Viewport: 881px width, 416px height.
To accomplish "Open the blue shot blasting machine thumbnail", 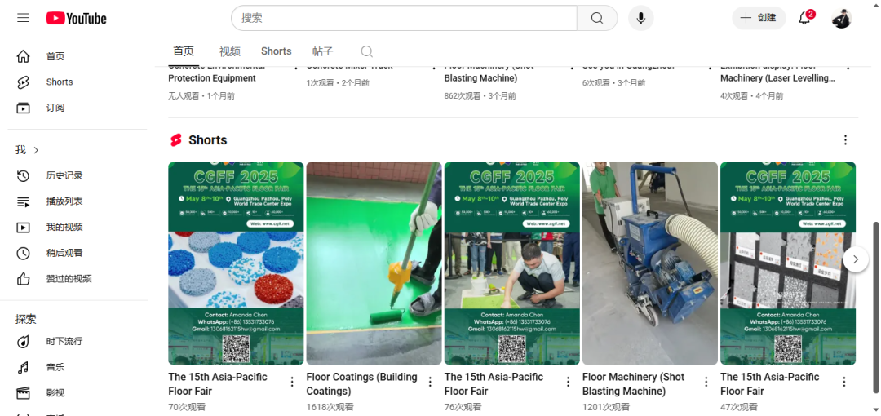I will (650, 263).
